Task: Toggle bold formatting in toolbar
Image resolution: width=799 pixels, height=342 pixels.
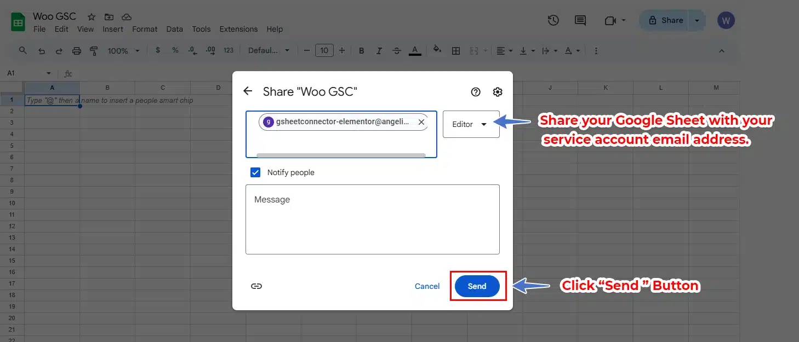Action: point(362,50)
